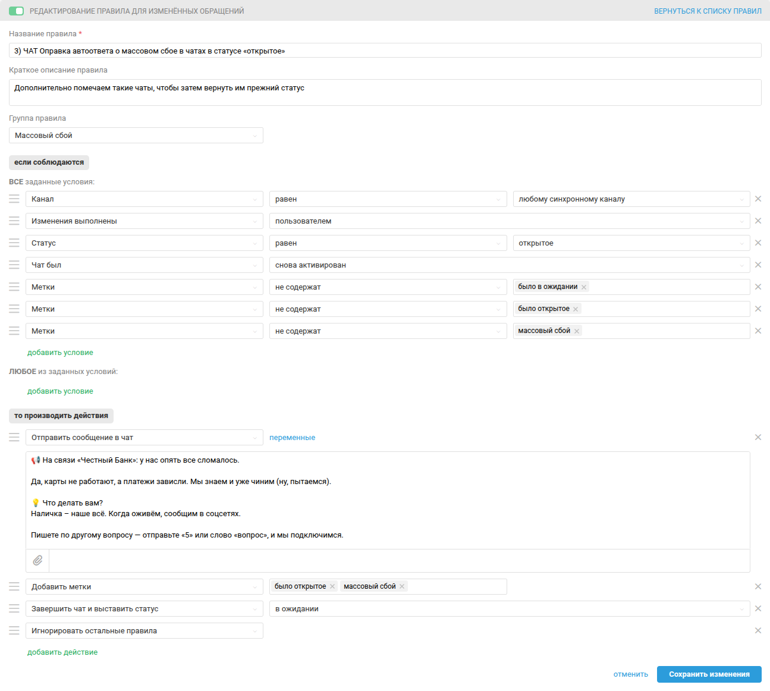Grab the drag handle of 'Статус' condition
The width and height of the screenshot is (770, 691).
14,243
